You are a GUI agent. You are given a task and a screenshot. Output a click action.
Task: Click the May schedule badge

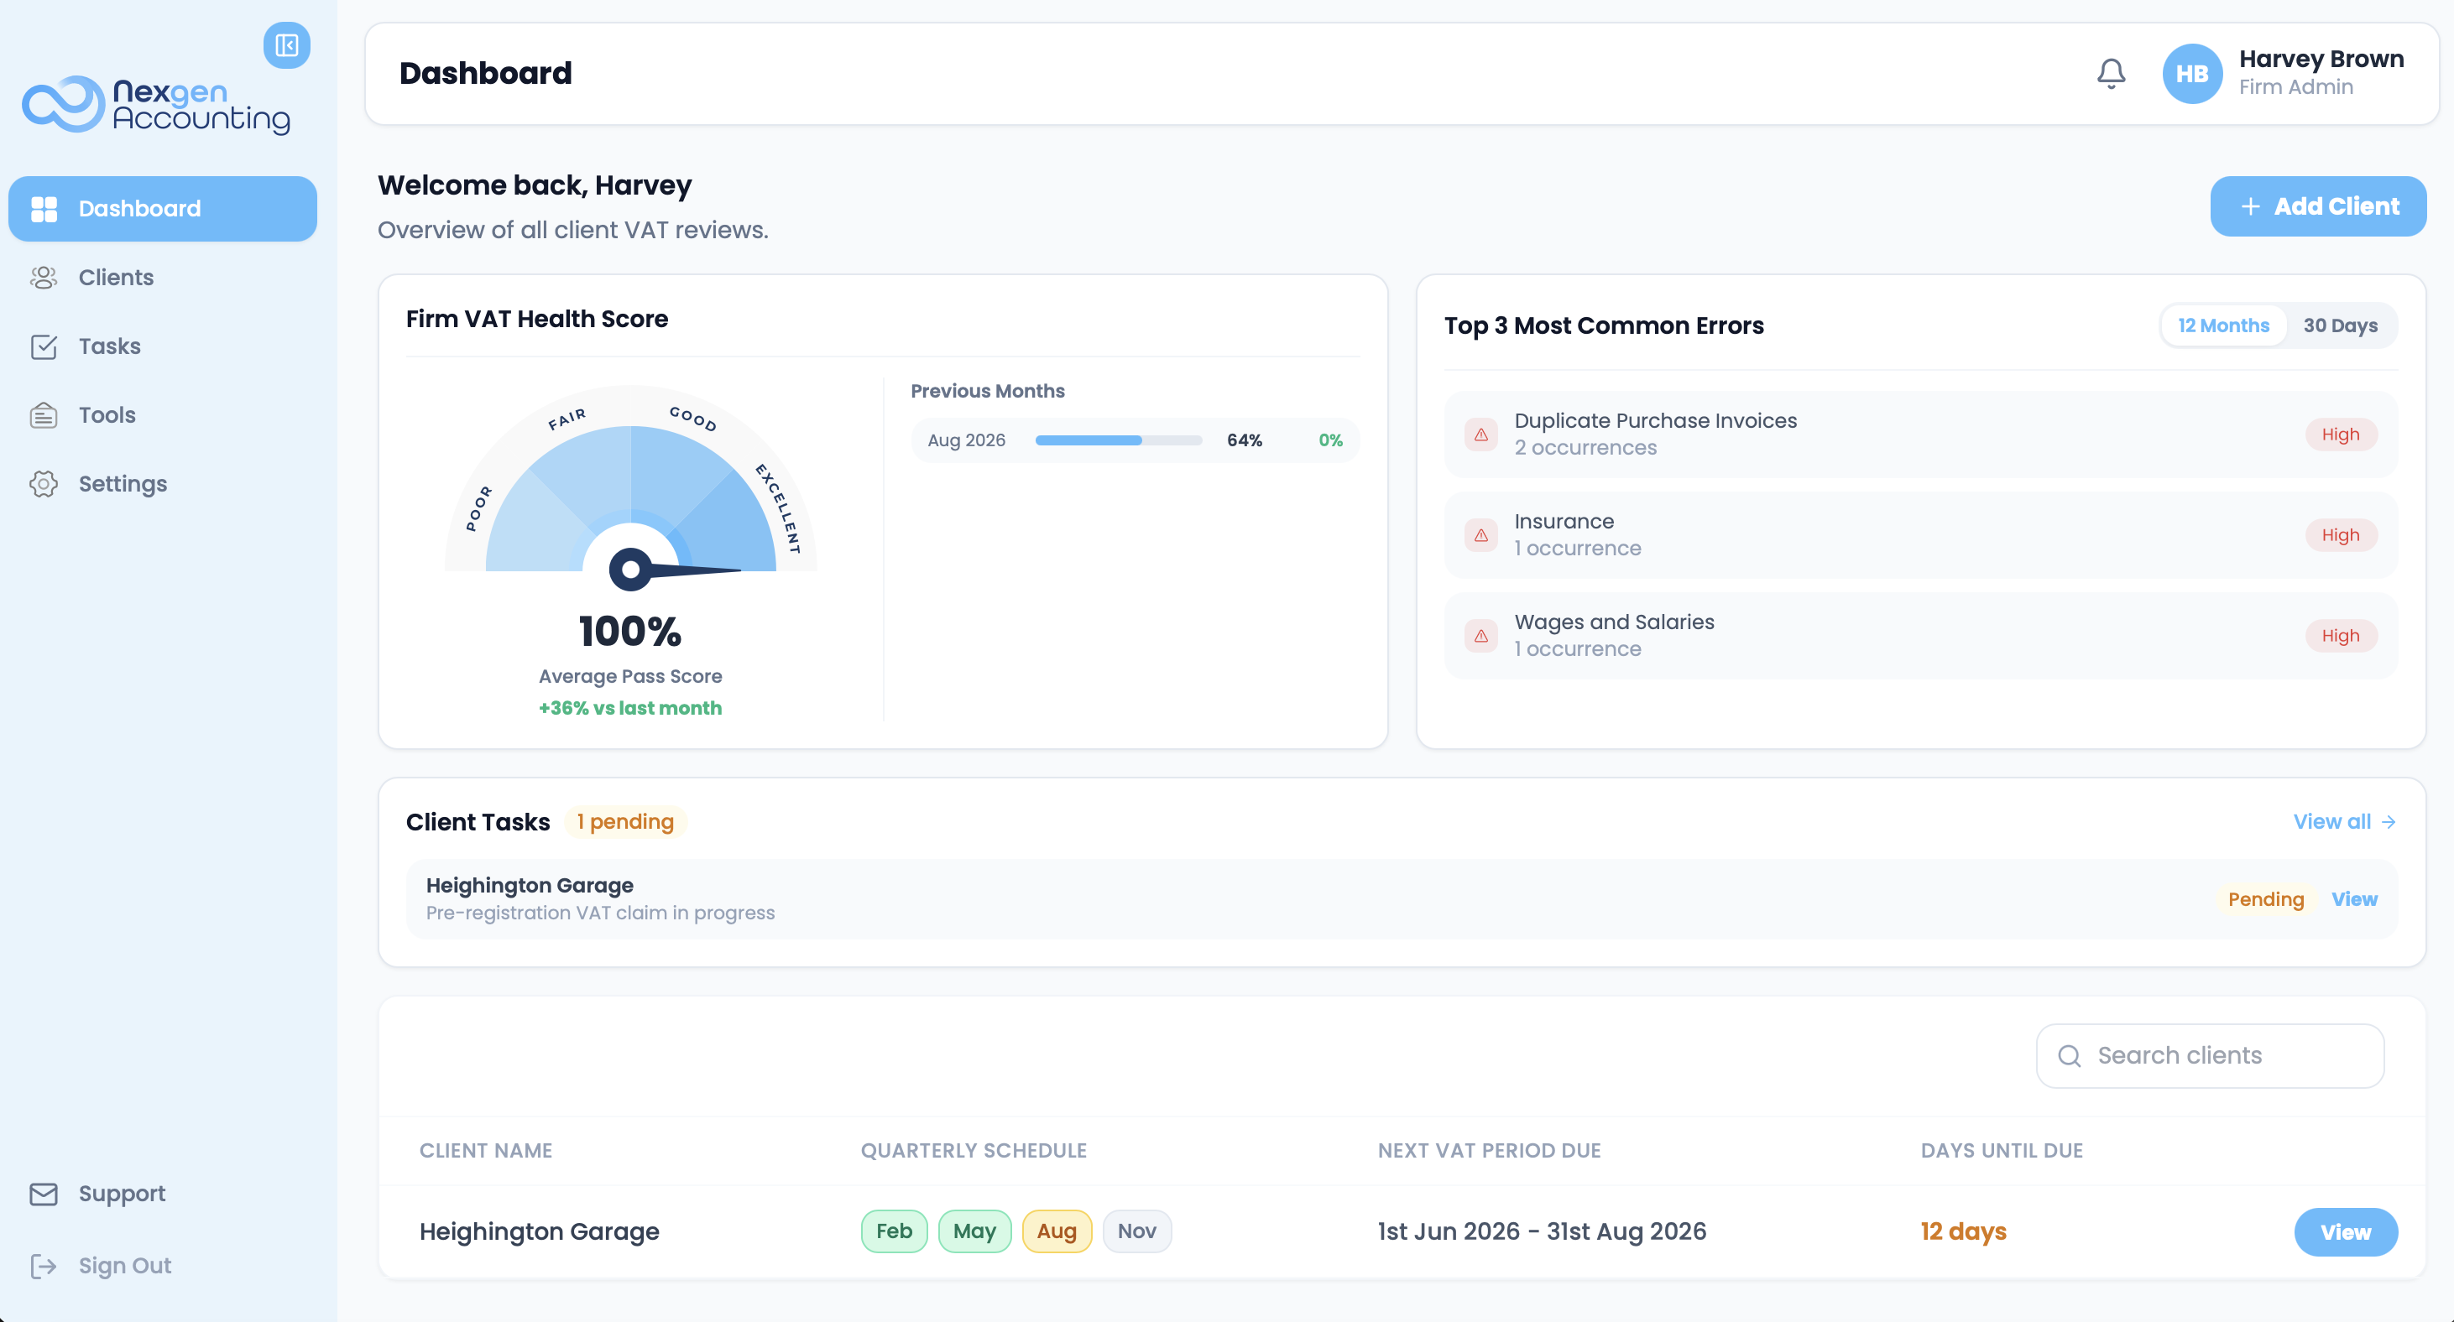pos(974,1231)
